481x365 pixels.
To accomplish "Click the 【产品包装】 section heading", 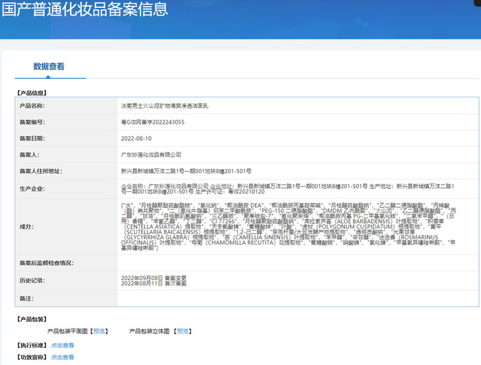I will (32, 319).
